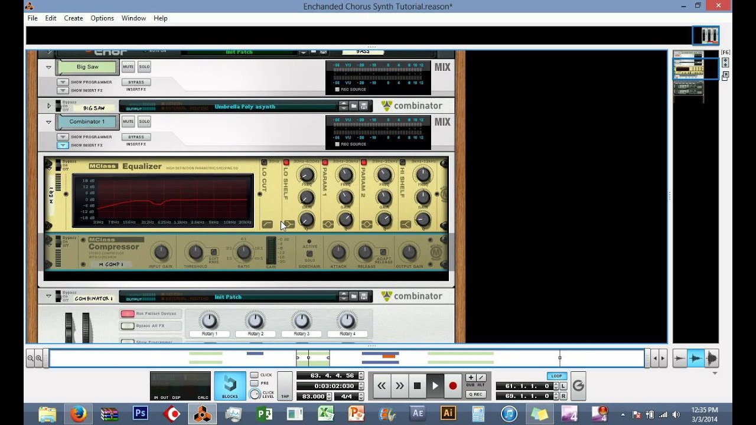Open Excel from the taskbar
This screenshot has width=756, height=425.
click(325, 414)
